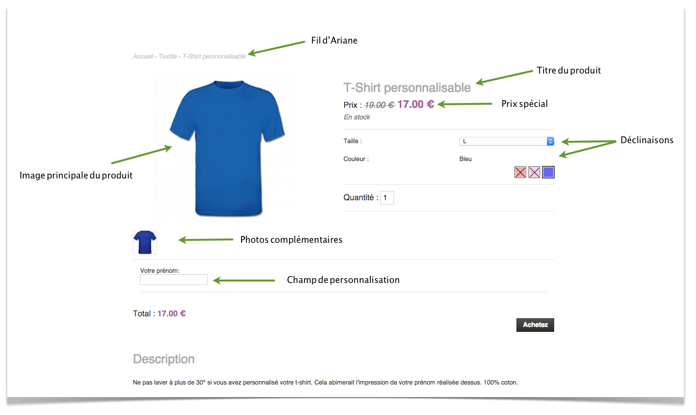Click the Accueil breadcrumb link

point(143,57)
